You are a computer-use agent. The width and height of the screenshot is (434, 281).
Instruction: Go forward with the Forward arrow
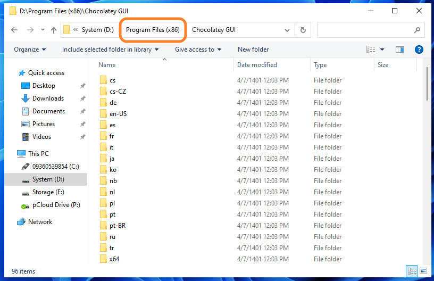click(x=30, y=30)
